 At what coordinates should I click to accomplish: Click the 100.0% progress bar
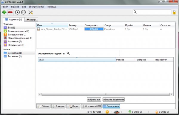coord(94,29)
